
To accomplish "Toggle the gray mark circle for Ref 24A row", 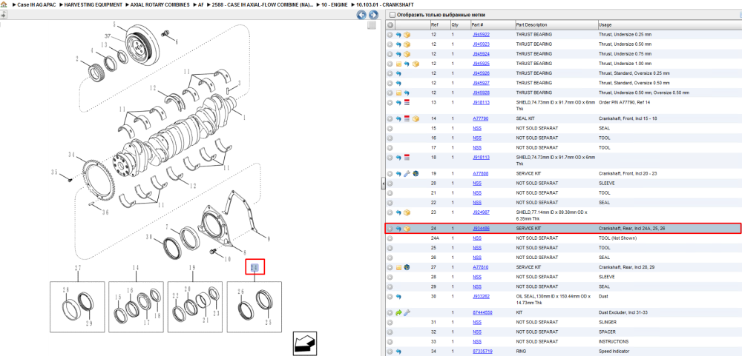I will 390,238.
